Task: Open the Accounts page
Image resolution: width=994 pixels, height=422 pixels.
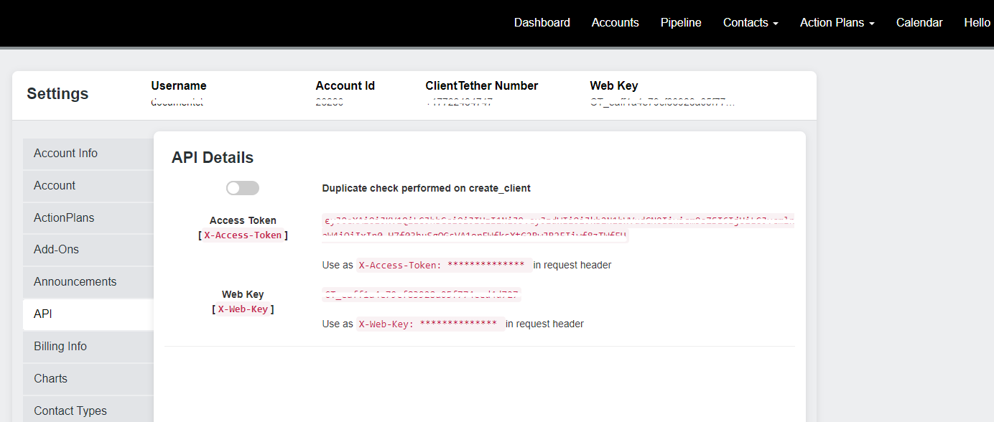Action: click(x=615, y=22)
